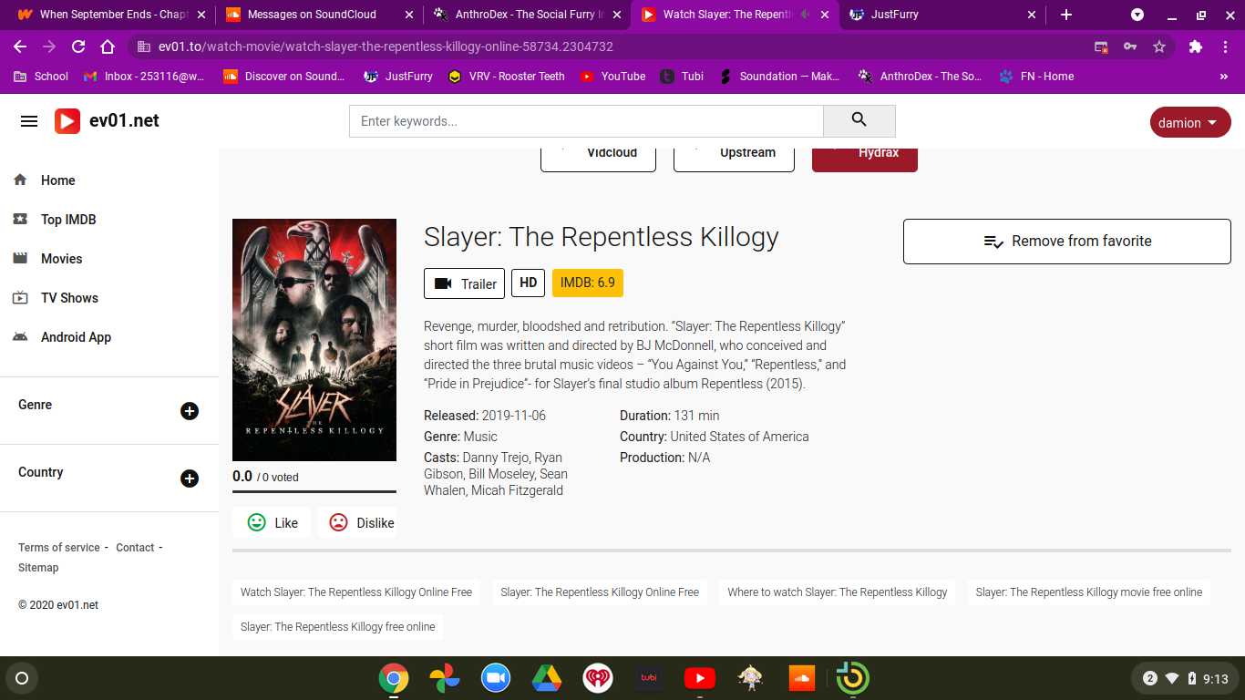Switch to the JustFurry browser tab

click(942, 15)
